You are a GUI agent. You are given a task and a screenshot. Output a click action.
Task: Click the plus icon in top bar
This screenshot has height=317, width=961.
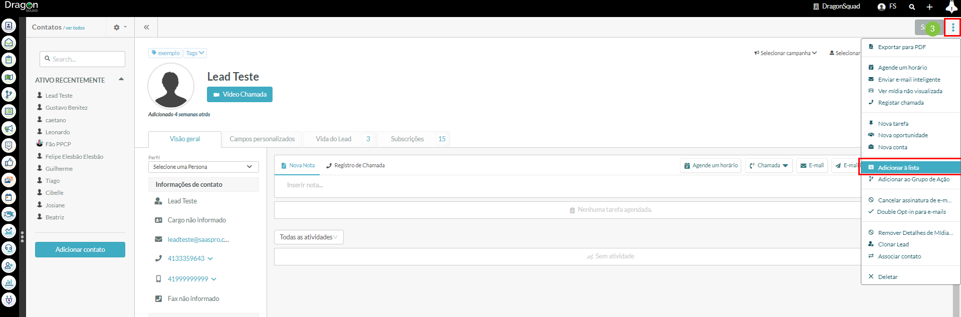(x=929, y=7)
